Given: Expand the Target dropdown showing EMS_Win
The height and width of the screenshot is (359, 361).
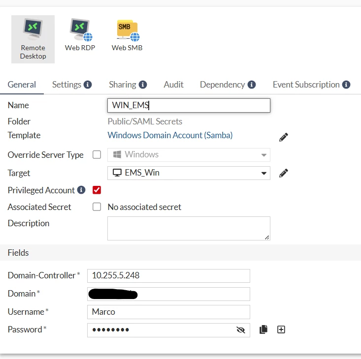Looking at the screenshot, I should point(189,173).
